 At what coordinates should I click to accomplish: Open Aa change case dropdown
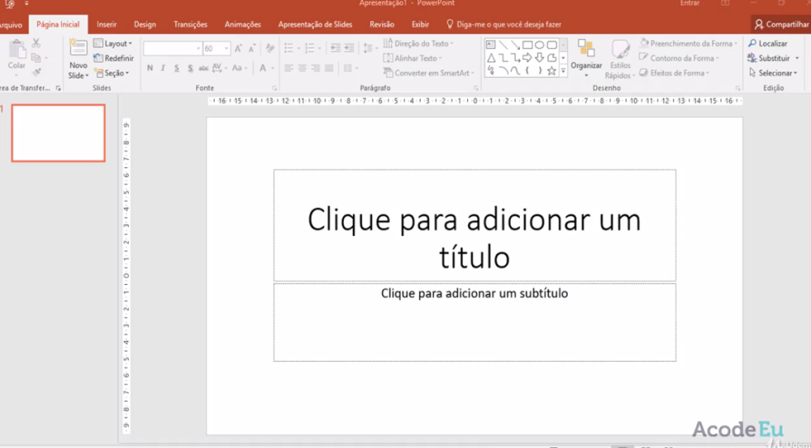[238, 68]
